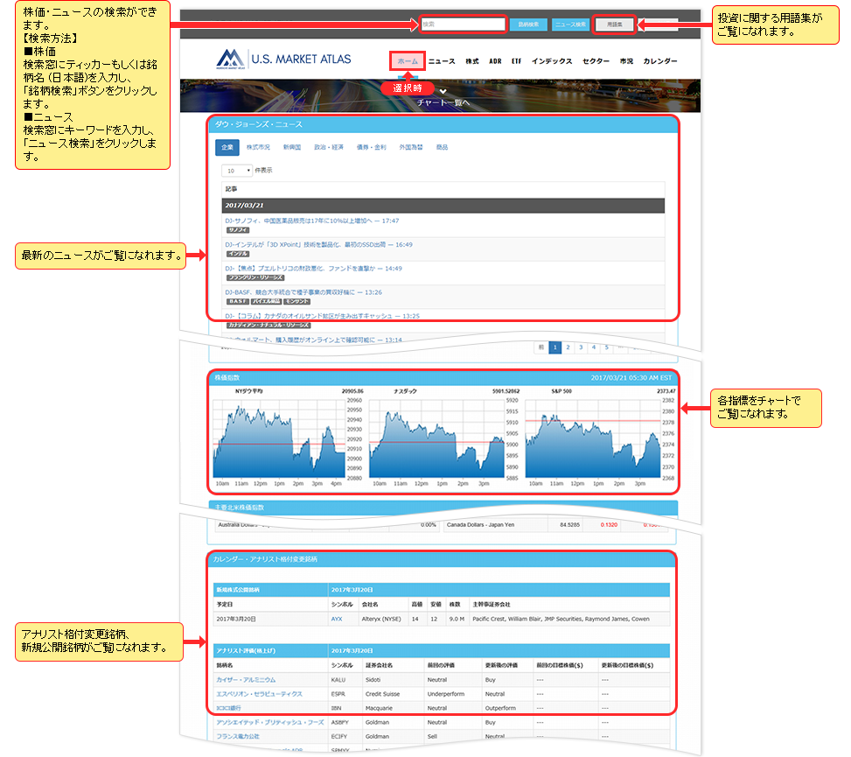Viewport: 851px width, 757px height.
Task: Open the インデックス navigation item
Action: (552, 61)
